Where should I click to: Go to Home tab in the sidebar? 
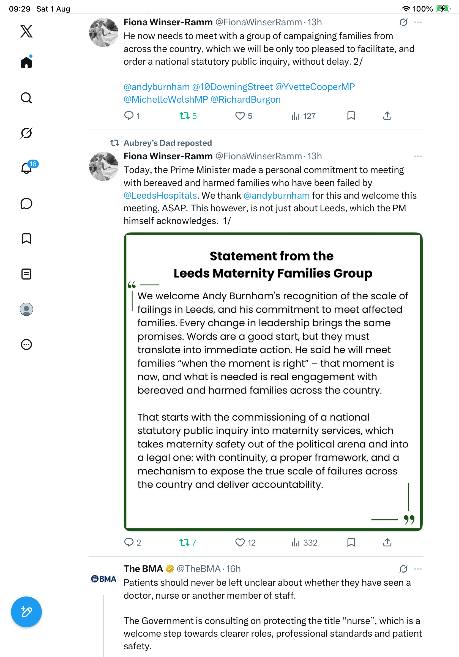pos(26,62)
